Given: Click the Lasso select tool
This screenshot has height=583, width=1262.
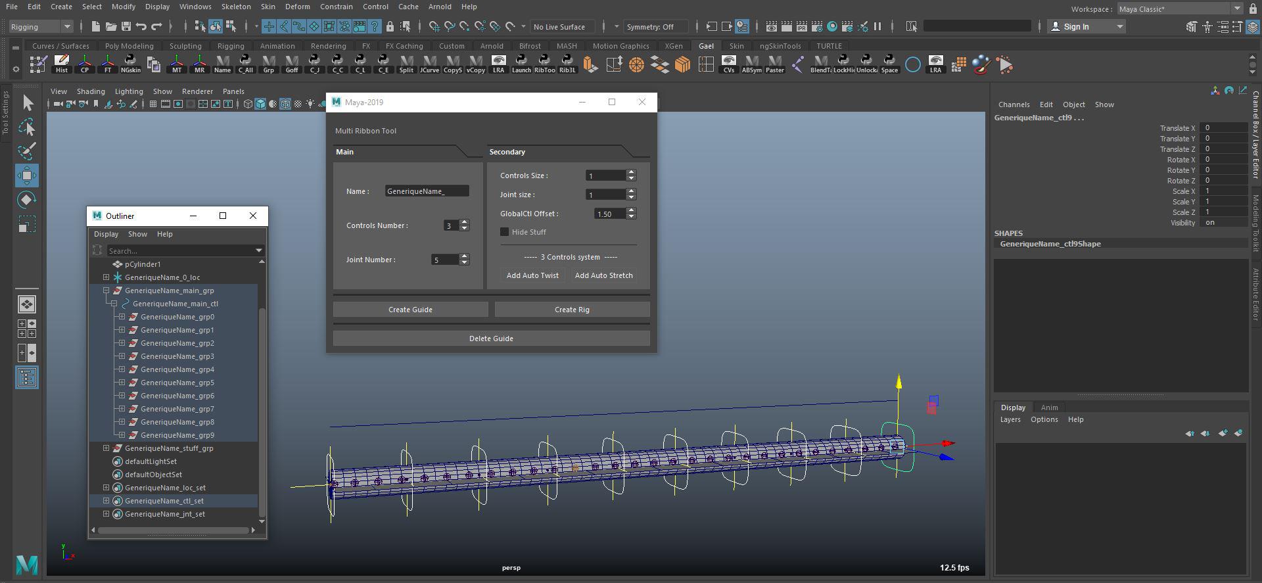Looking at the screenshot, I should [x=27, y=127].
